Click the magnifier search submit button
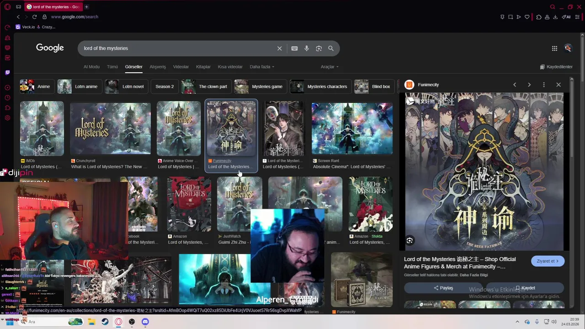Image resolution: width=585 pixels, height=329 pixels. (x=331, y=48)
